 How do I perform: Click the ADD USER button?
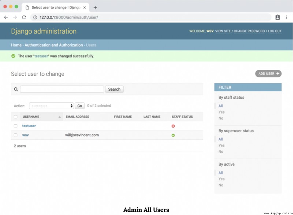pyautogui.click(x=268, y=73)
